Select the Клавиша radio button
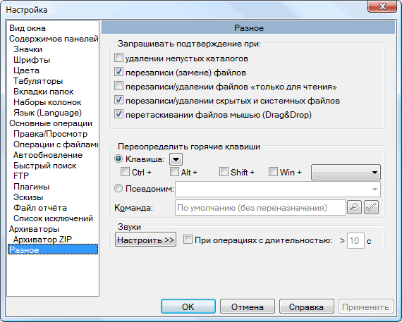The width and height of the screenshot is (402, 322). point(118,159)
